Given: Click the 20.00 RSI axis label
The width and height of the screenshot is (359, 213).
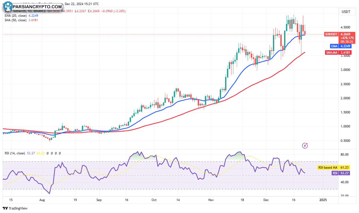Looking at the screenshot, I should coord(345,196).
